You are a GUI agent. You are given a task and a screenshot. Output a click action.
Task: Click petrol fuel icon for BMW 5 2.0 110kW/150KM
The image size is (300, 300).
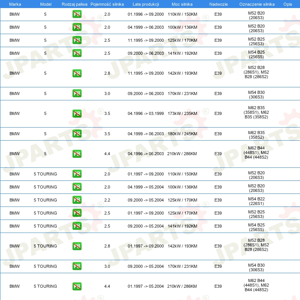(77, 14)
